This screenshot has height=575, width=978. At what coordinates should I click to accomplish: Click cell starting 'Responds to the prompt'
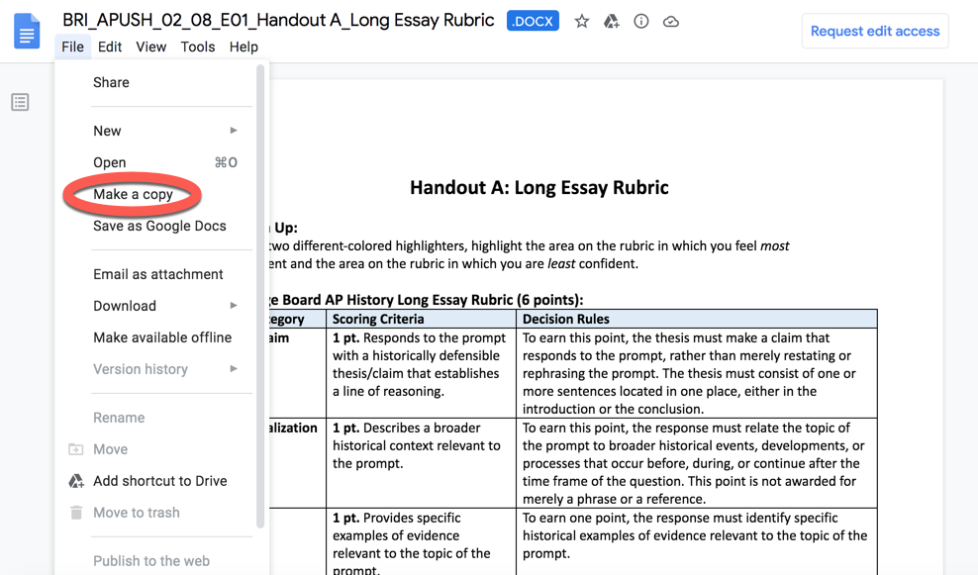pos(421,373)
